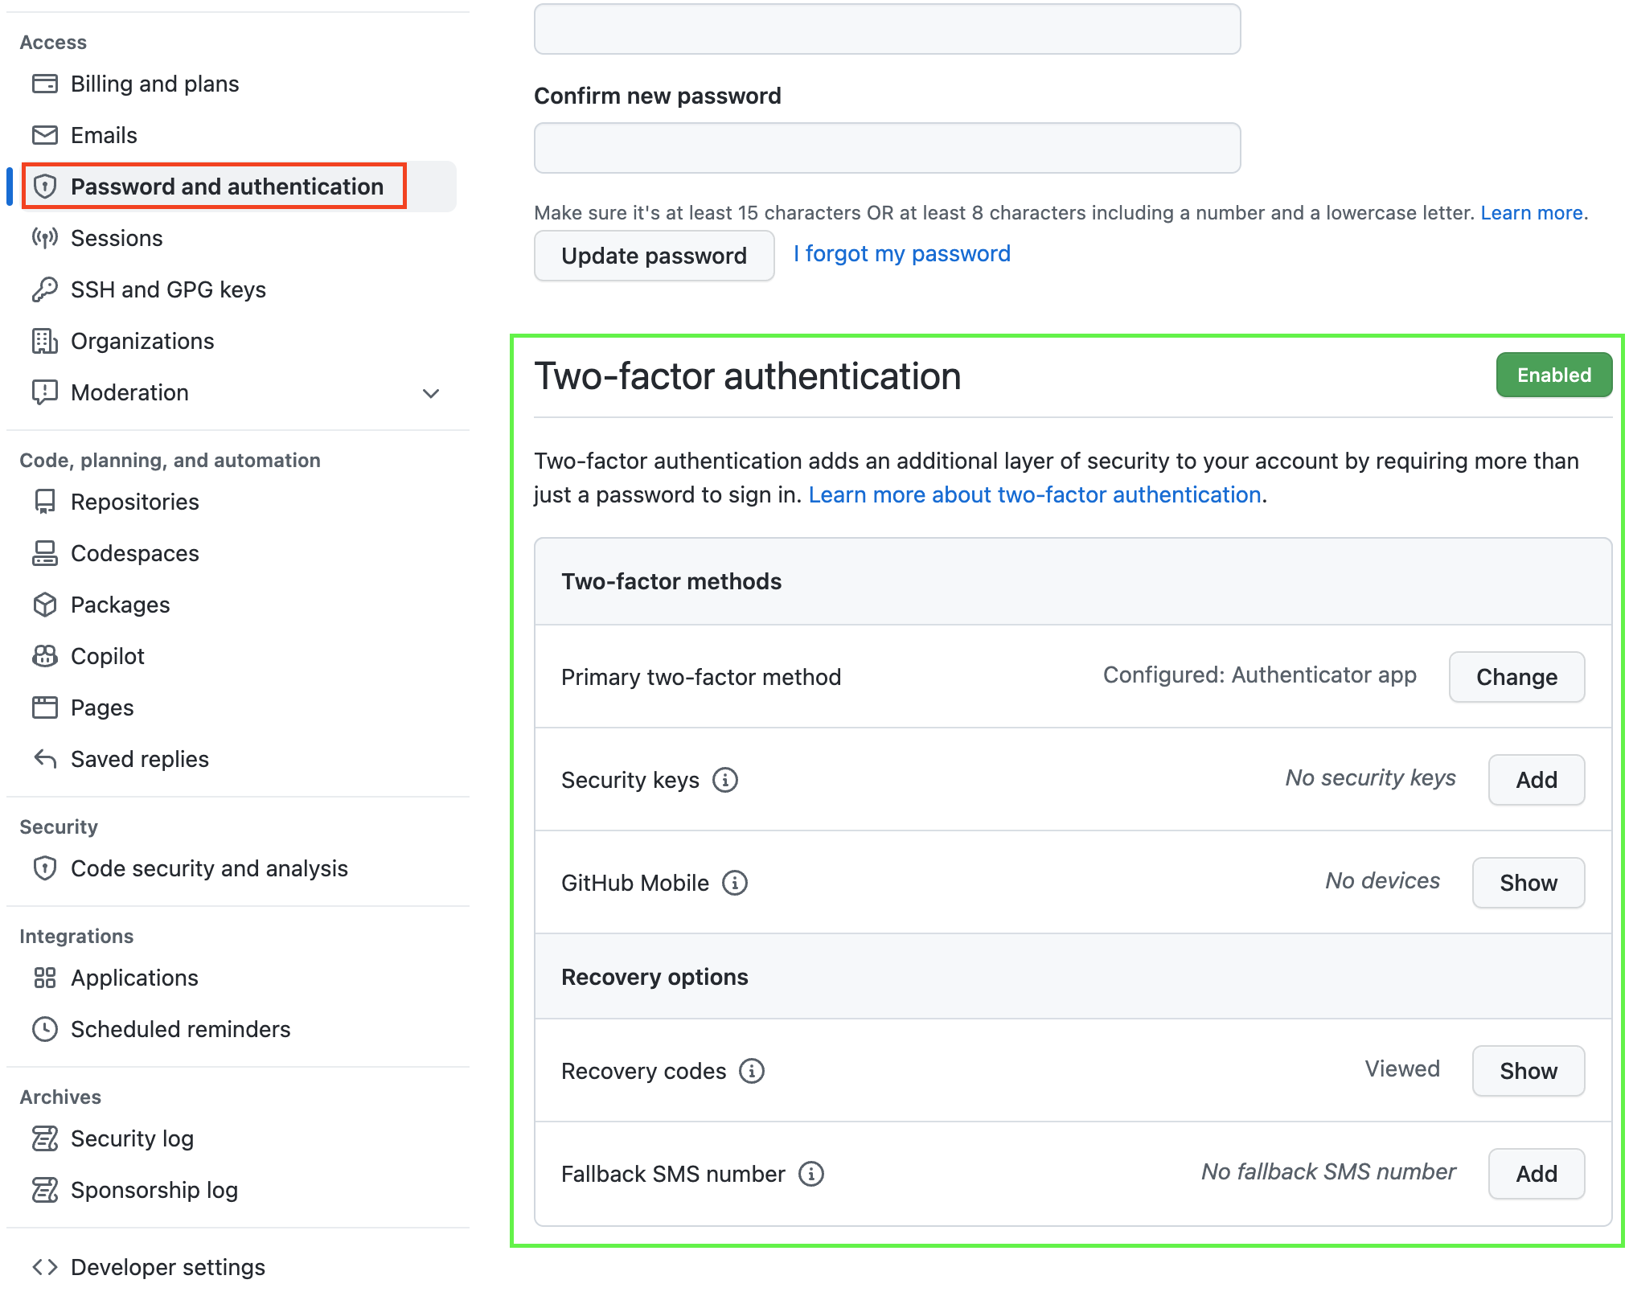Add a security key
Image resolution: width=1629 pixels, height=1296 pixels.
coord(1536,780)
